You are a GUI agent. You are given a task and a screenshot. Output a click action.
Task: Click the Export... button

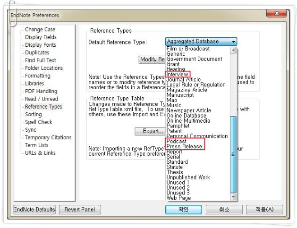tap(151, 131)
